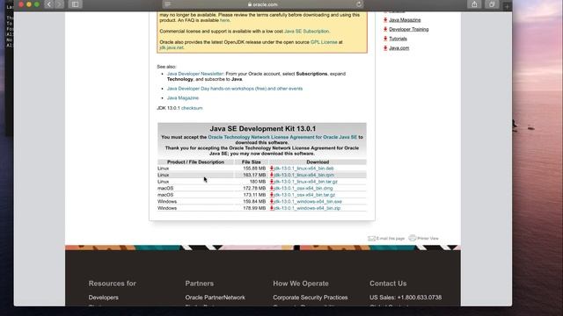Download jdk-13.0.1_linux-x64_bin.deb
563x316 pixels.
[x=303, y=169]
